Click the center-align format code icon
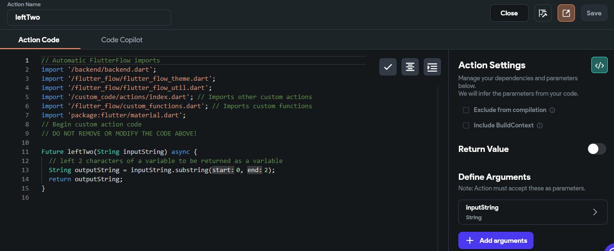The height and width of the screenshot is (251, 614). (x=410, y=67)
